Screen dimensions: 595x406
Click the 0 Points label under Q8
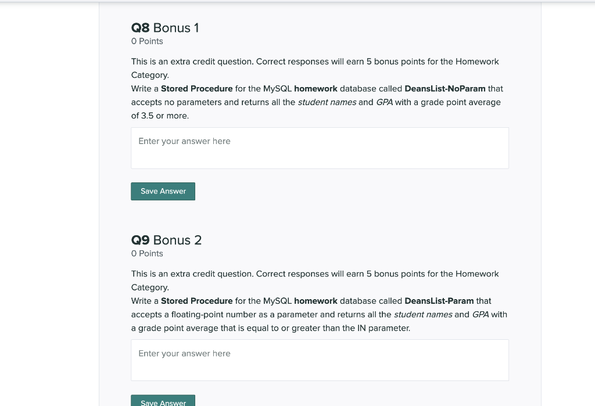click(147, 41)
